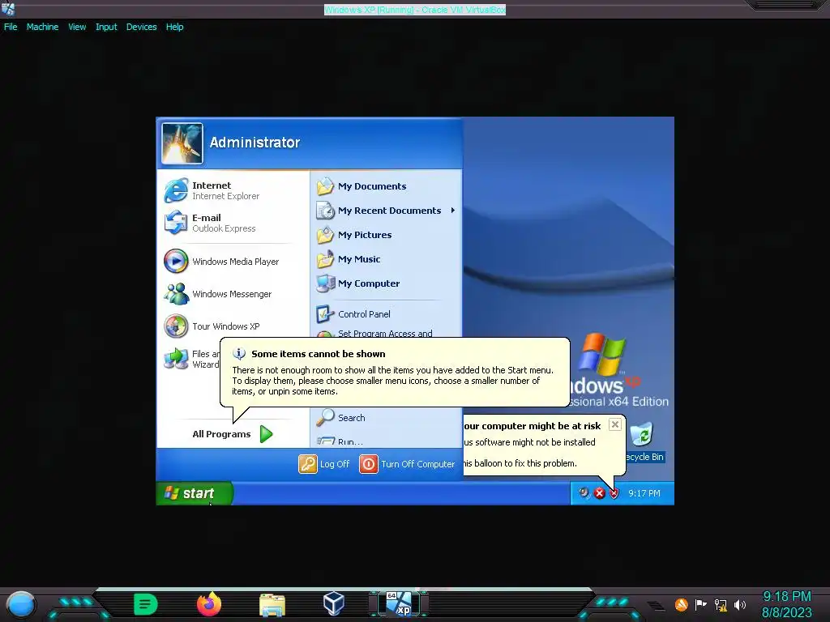This screenshot has height=622, width=830.
Task: Click red shield security alert tray icon
Action: 614,493
